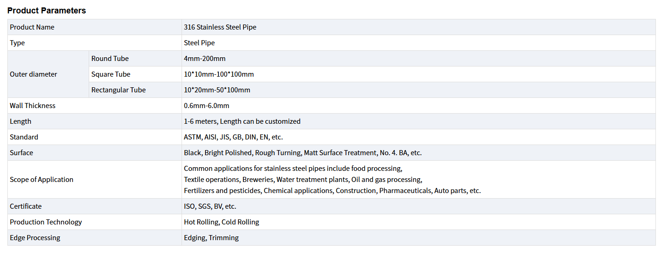Viewport: 661px width, 254px height.
Task: Select the 316 Stainless Steel Pipe value
Action: [x=220, y=27]
